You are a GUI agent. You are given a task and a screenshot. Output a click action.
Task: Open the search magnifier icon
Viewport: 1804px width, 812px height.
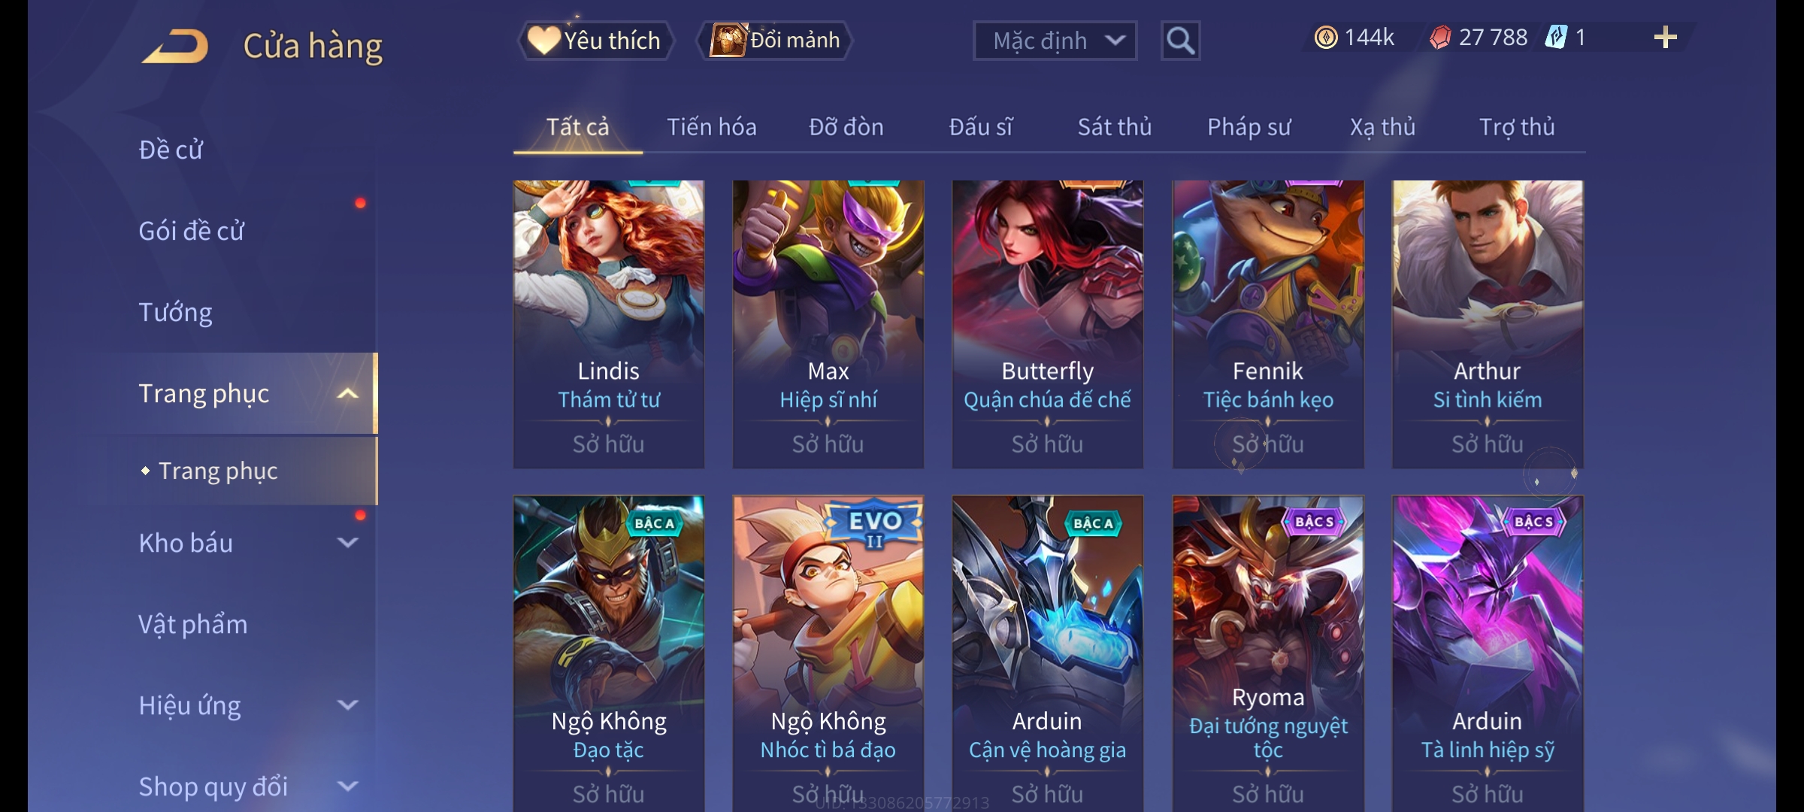[x=1180, y=41]
